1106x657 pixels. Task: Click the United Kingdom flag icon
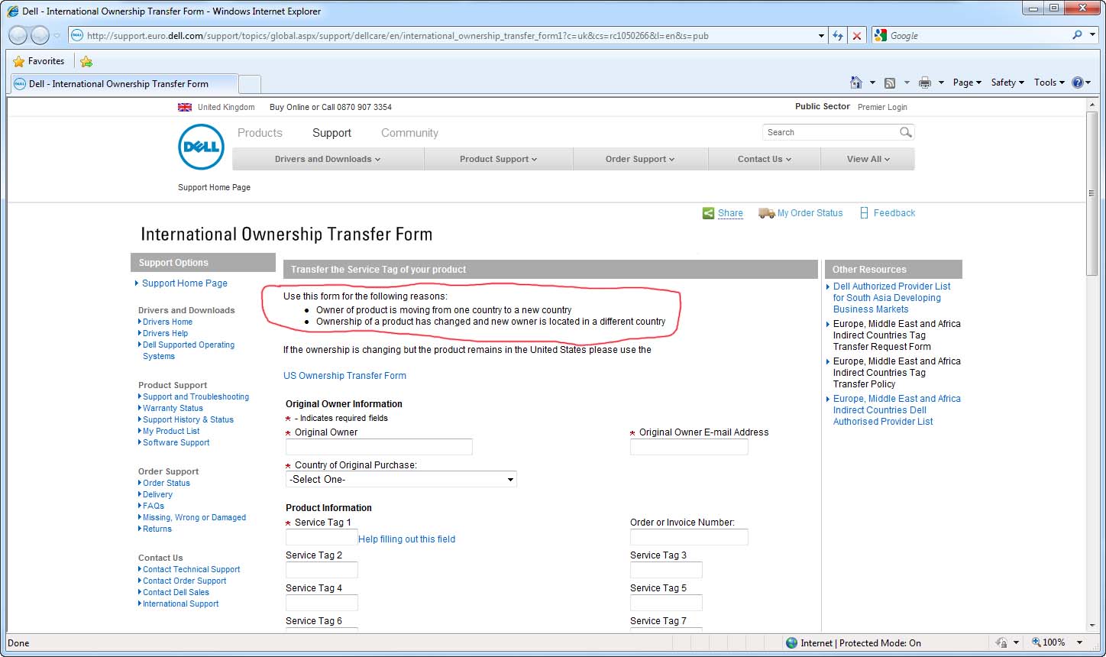tap(185, 107)
